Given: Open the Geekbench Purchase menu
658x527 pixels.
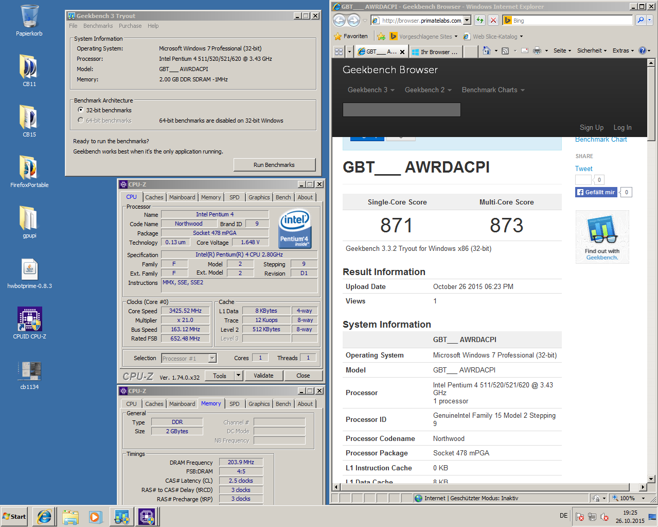Looking at the screenshot, I should click(x=130, y=26).
